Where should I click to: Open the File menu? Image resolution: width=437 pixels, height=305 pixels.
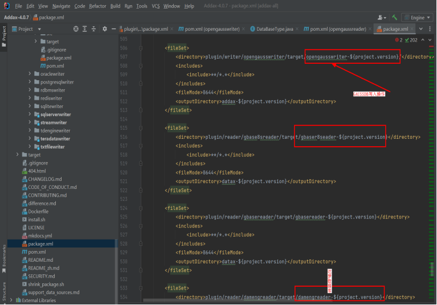18,6
